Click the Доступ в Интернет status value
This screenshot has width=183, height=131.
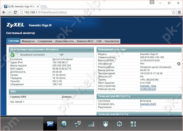point(62,59)
